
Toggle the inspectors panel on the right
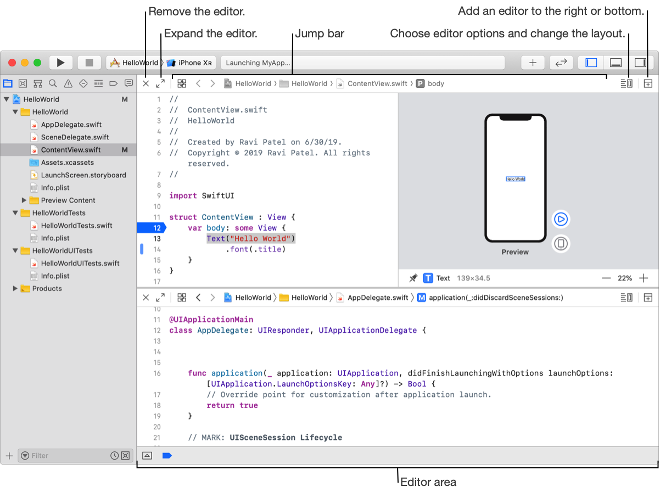click(640, 63)
